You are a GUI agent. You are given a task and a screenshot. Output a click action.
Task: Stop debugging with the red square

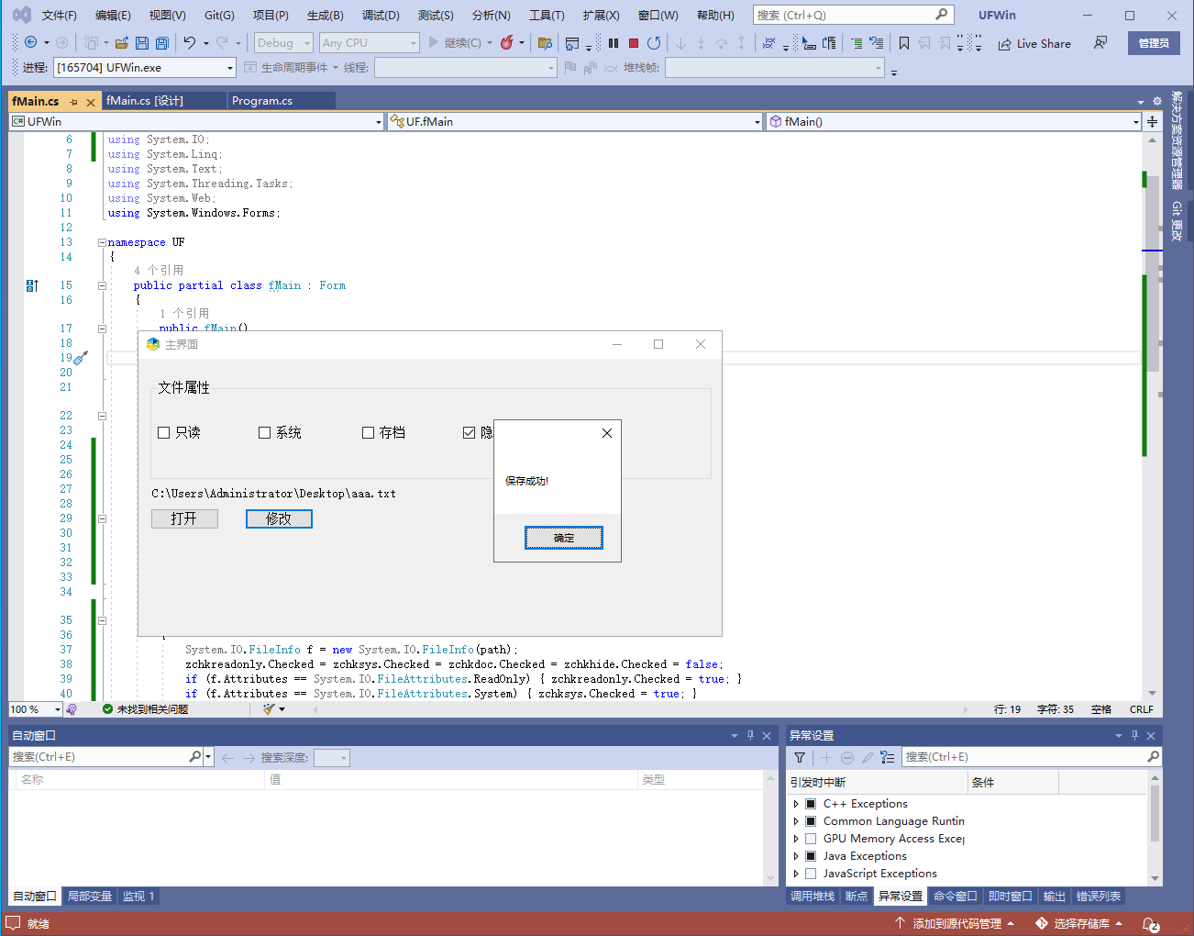[634, 42]
